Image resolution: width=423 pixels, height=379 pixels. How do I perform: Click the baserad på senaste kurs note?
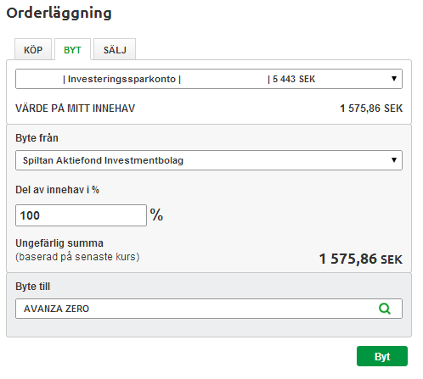click(77, 257)
